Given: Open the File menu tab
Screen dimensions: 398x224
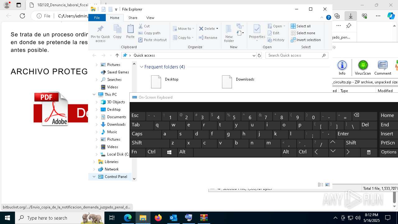Looking at the screenshot, I should coord(97,18).
